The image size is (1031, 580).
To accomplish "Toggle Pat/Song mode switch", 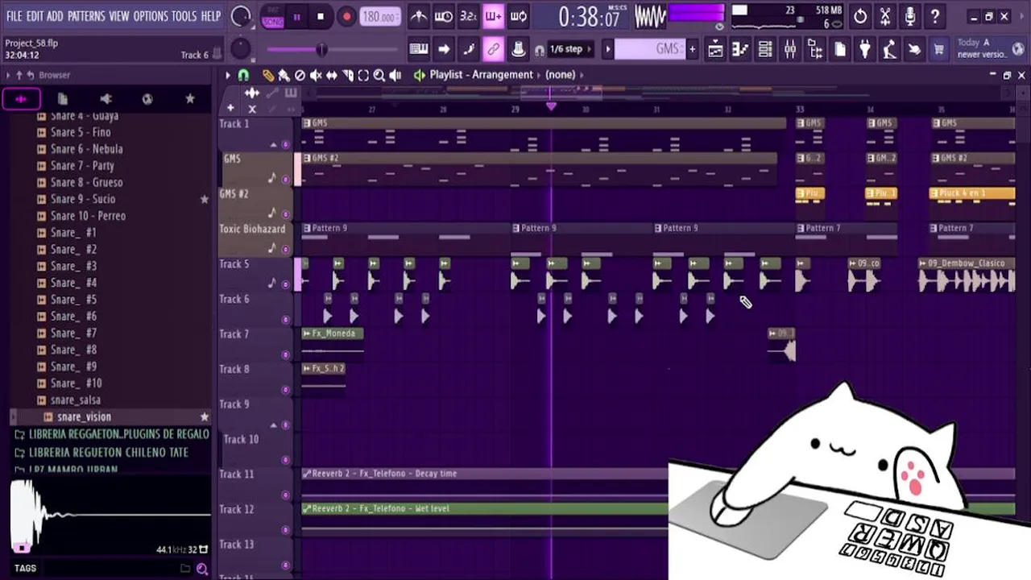I will 271,16.
